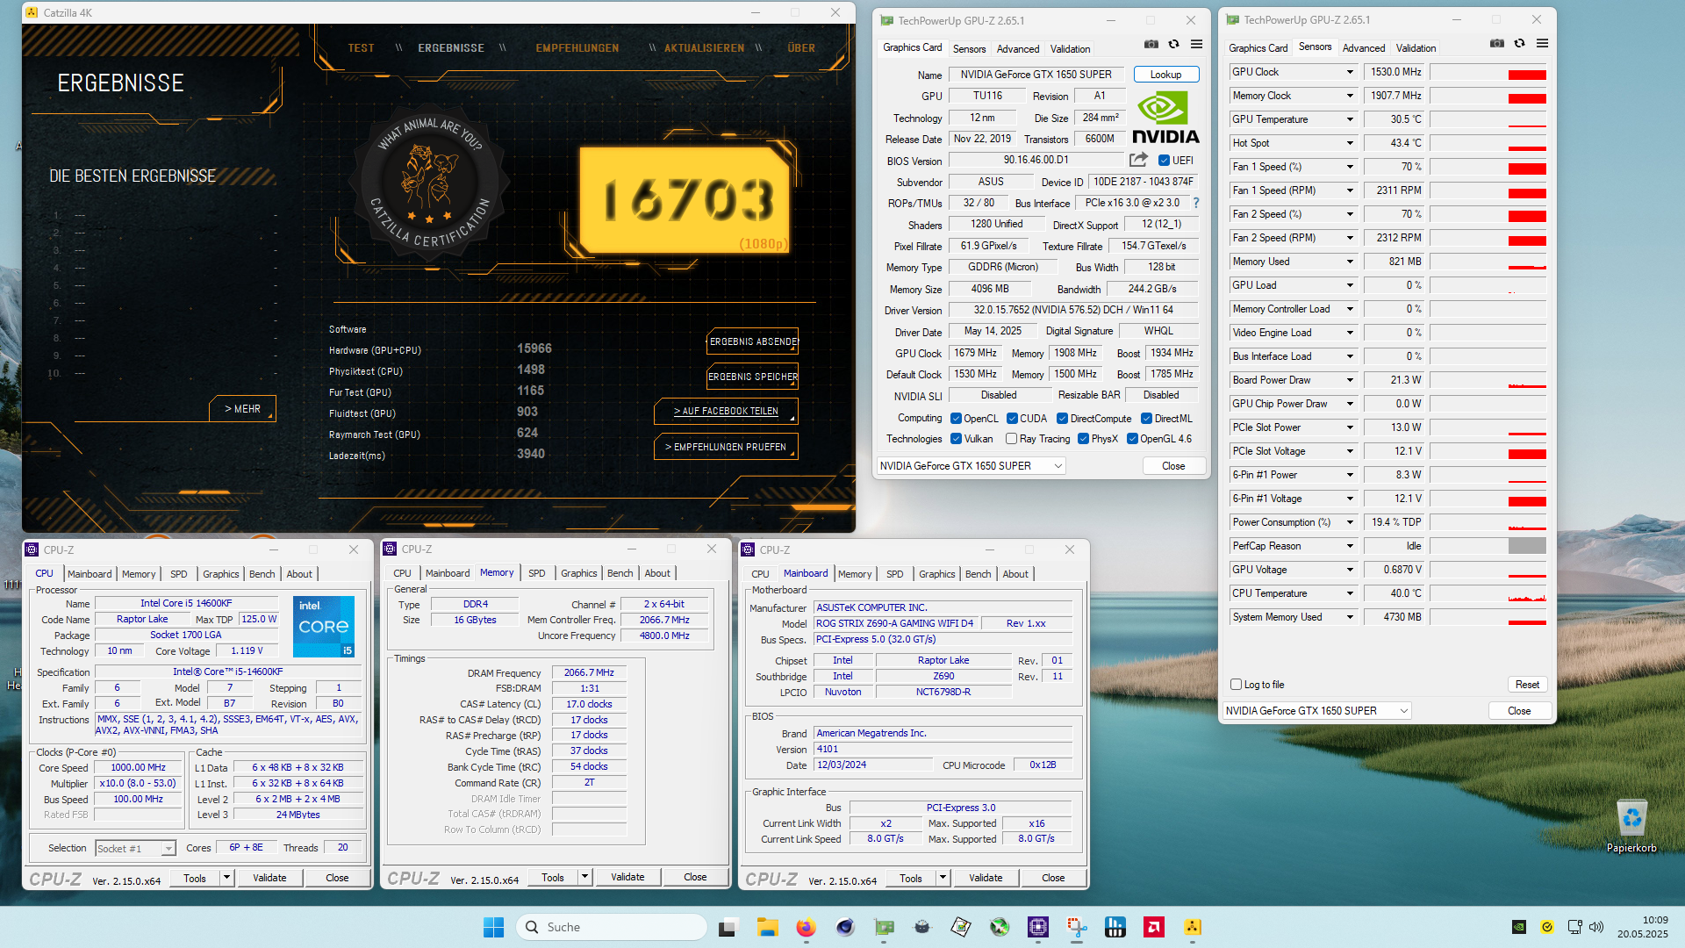Click the Bus Interface question mark icon

point(1195,203)
